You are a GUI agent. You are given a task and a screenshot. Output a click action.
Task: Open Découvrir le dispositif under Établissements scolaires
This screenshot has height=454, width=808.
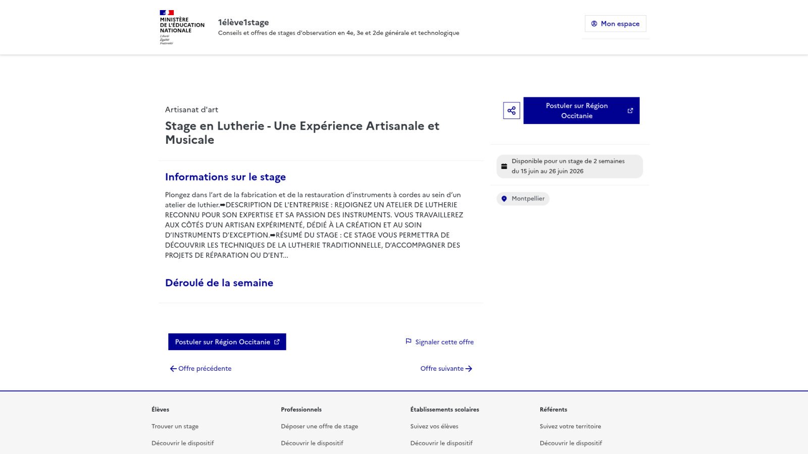coord(441,443)
